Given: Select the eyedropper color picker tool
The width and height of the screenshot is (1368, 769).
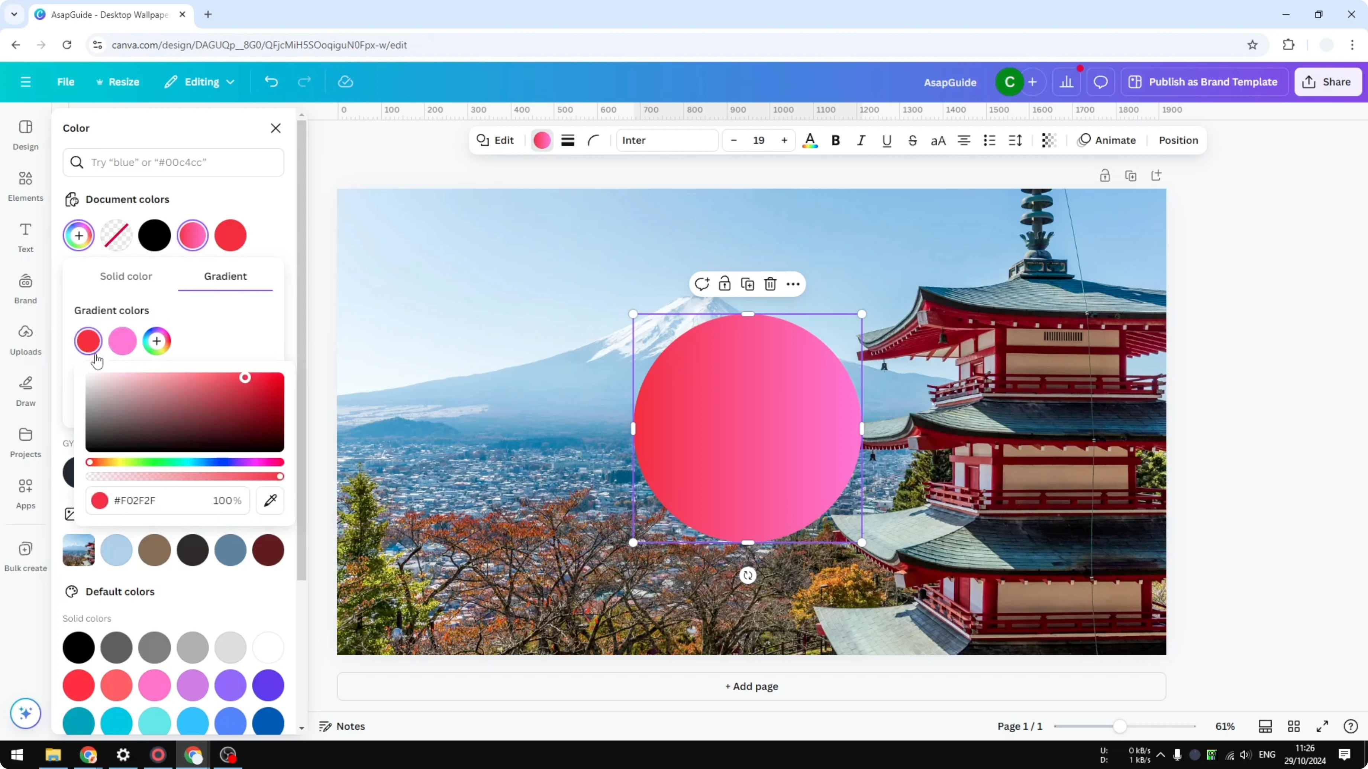Looking at the screenshot, I should (270, 500).
